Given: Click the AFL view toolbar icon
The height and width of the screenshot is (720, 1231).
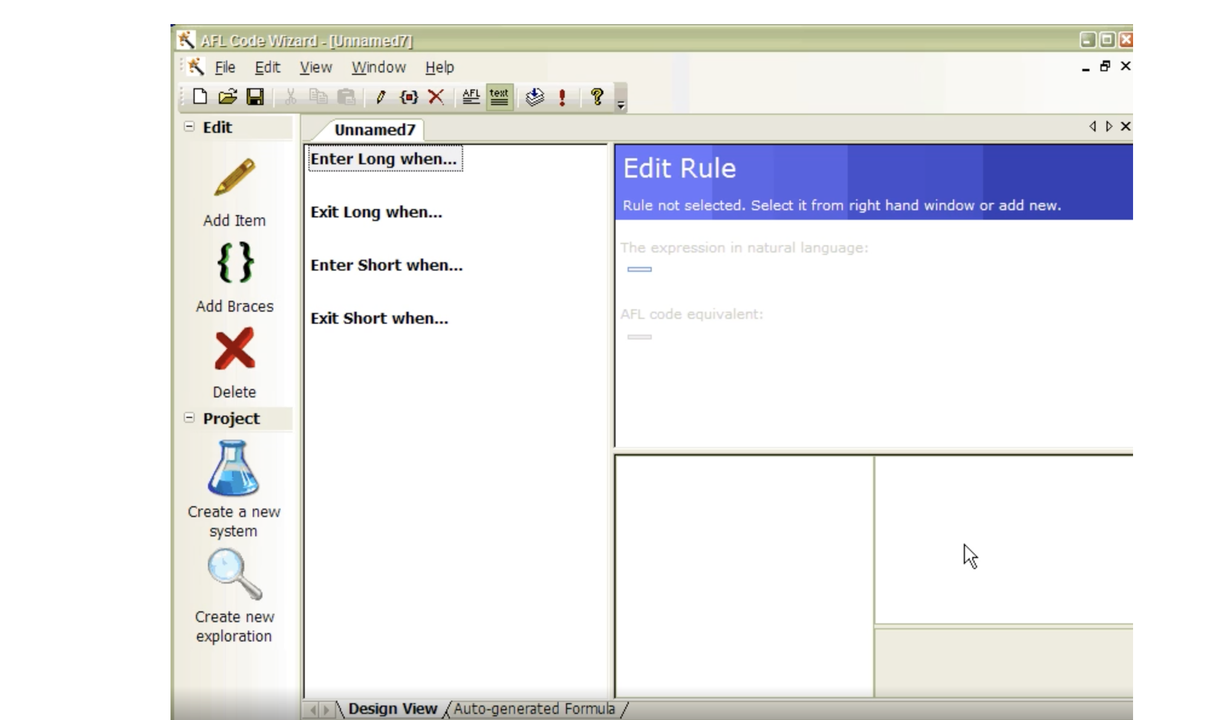Looking at the screenshot, I should [471, 97].
